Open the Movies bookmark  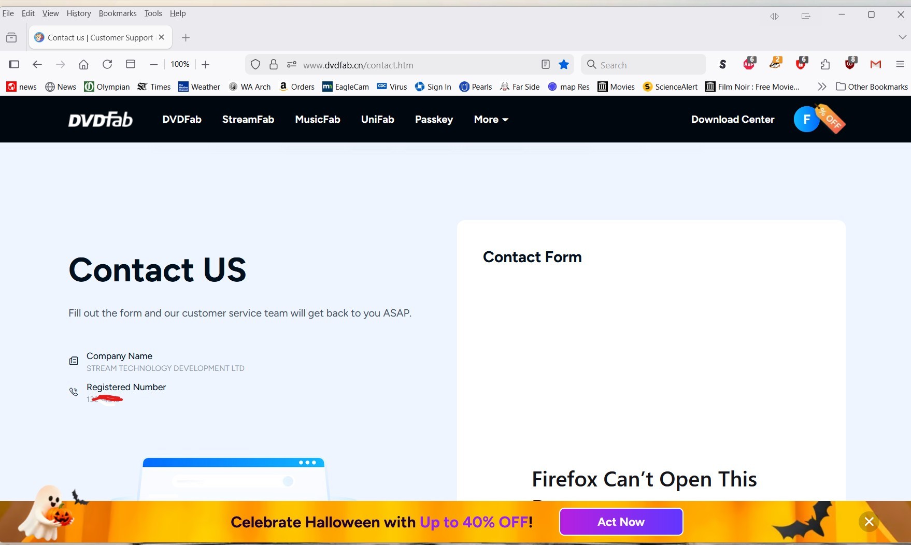point(616,87)
